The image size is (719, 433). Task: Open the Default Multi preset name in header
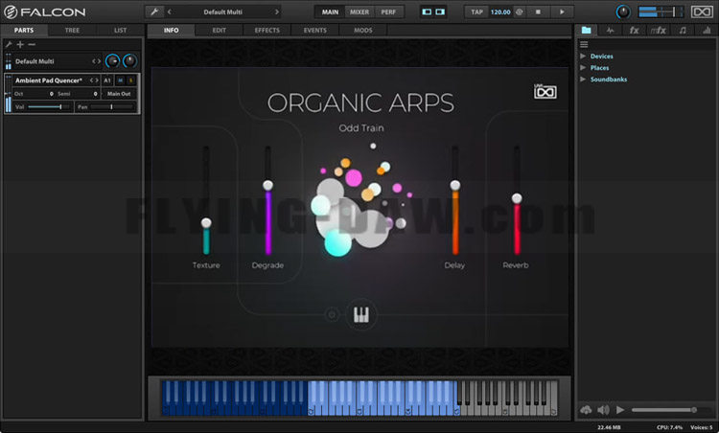click(222, 11)
